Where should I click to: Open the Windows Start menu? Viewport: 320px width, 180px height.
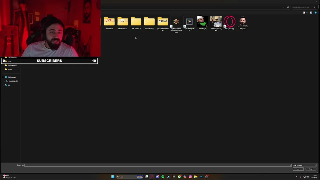[113, 177]
